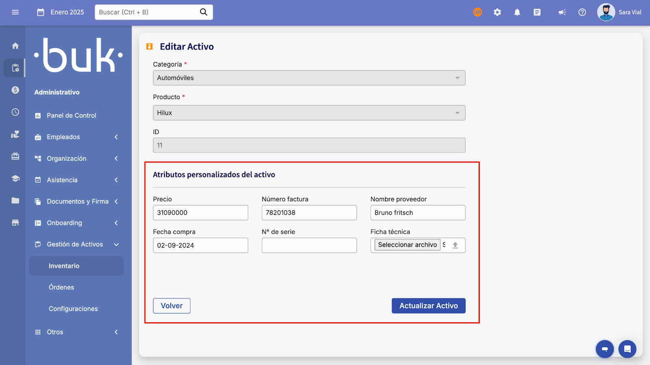Image resolution: width=650 pixels, height=365 pixels.
Task: Click the help question mark icon
Action: 582,12
